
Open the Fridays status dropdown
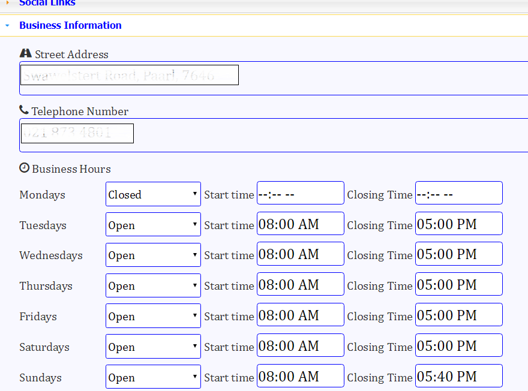tap(153, 315)
